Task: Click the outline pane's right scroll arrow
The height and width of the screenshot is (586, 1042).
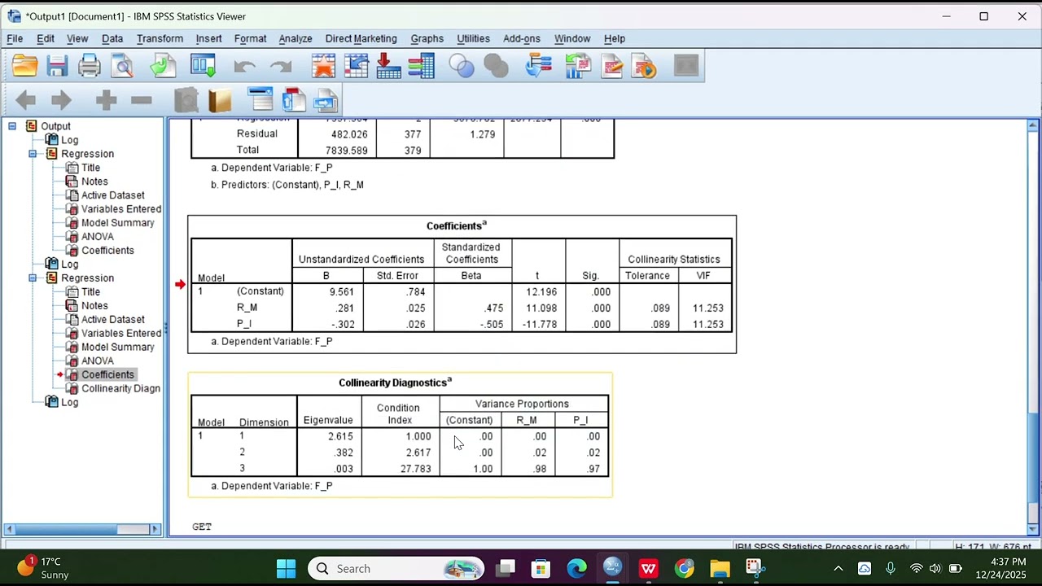Action: click(x=155, y=529)
